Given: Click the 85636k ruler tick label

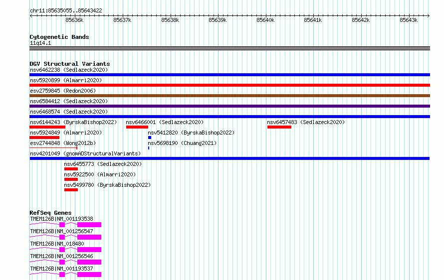Looking at the screenshot, I should click(x=74, y=20).
